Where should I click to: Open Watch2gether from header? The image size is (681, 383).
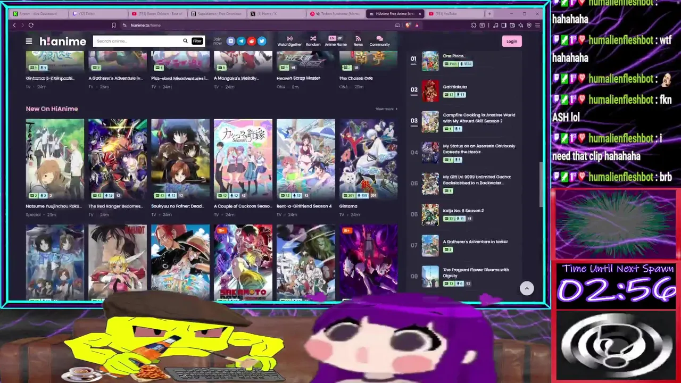point(289,41)
